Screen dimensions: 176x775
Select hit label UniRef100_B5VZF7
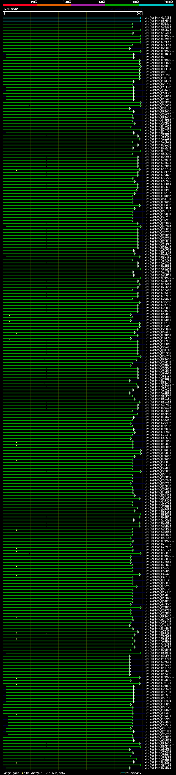158,357
